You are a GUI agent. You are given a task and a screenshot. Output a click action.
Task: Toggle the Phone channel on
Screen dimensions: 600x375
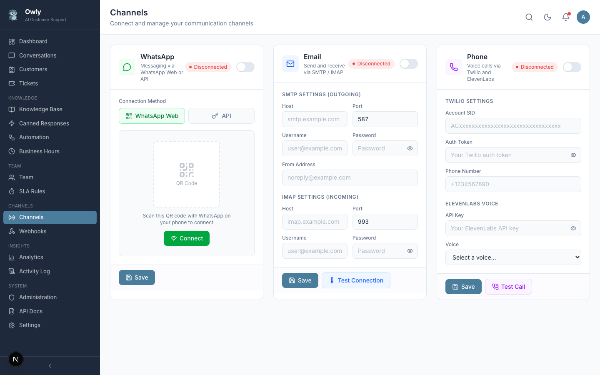[572, 67]
